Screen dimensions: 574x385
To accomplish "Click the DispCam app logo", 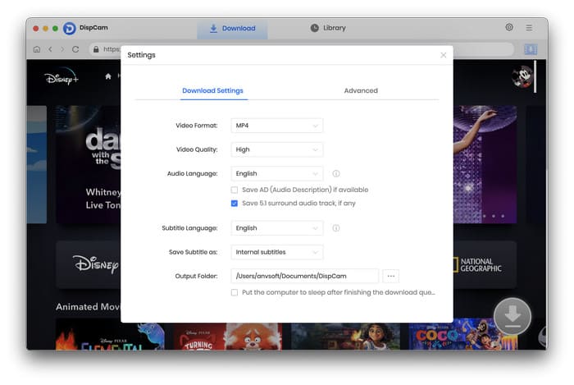I will (69, 28).
